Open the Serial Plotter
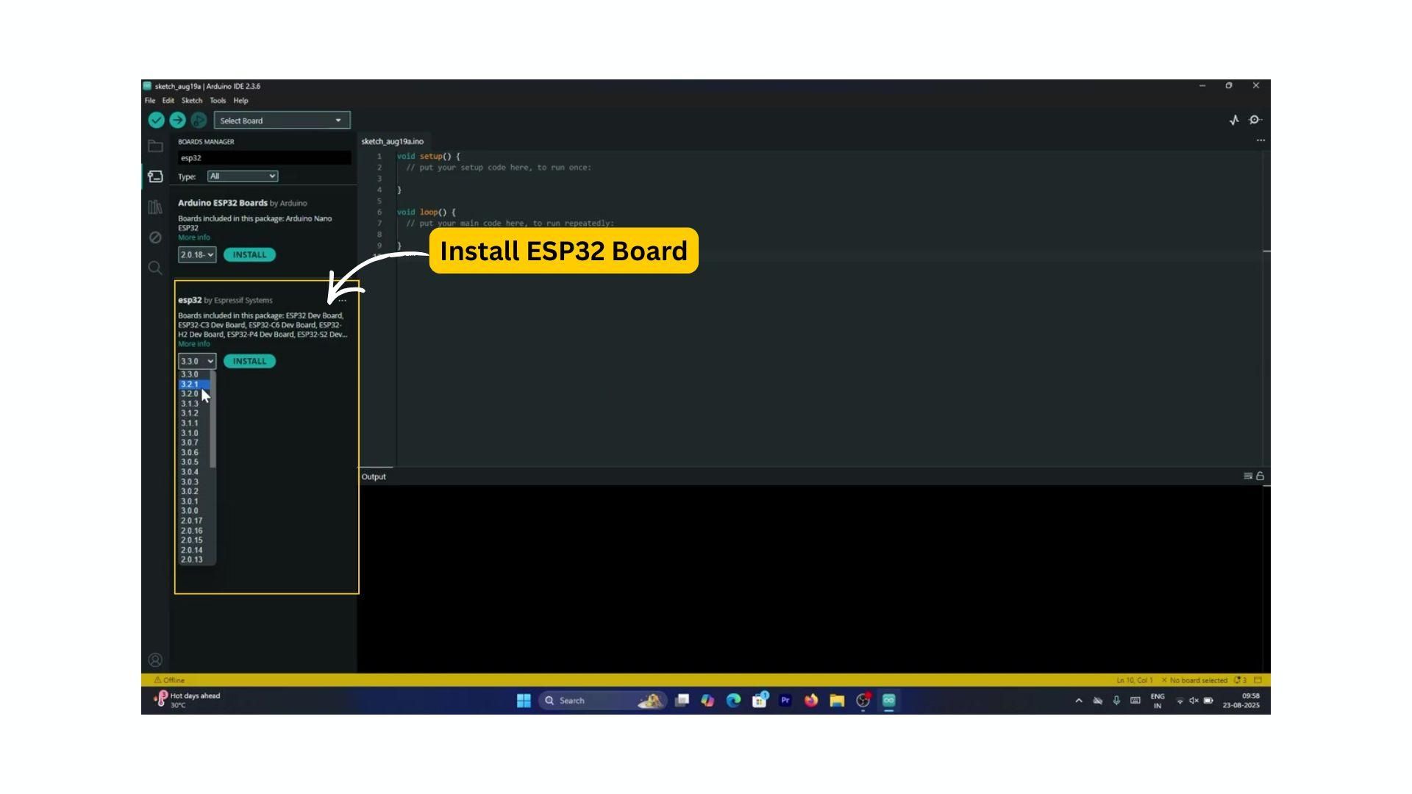1412x794 pixels. pyautogui.click(x=1234, y=120)
